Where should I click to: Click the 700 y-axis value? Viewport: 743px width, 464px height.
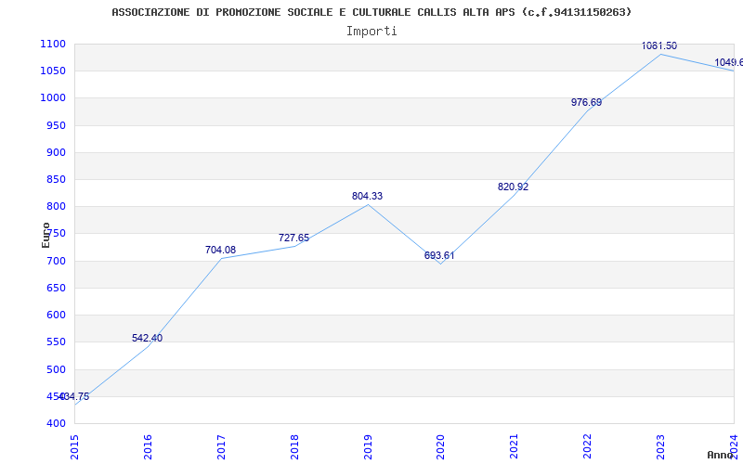pyautogui.click(x=56, y=261)
